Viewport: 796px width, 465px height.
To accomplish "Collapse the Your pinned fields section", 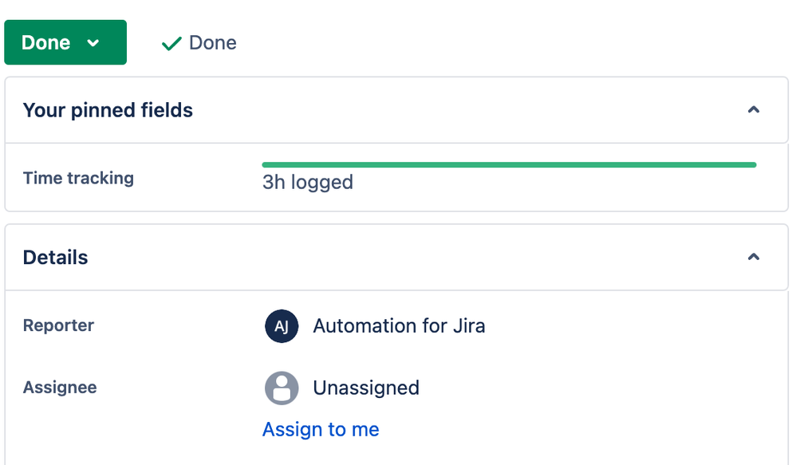I will coord(754,109).
